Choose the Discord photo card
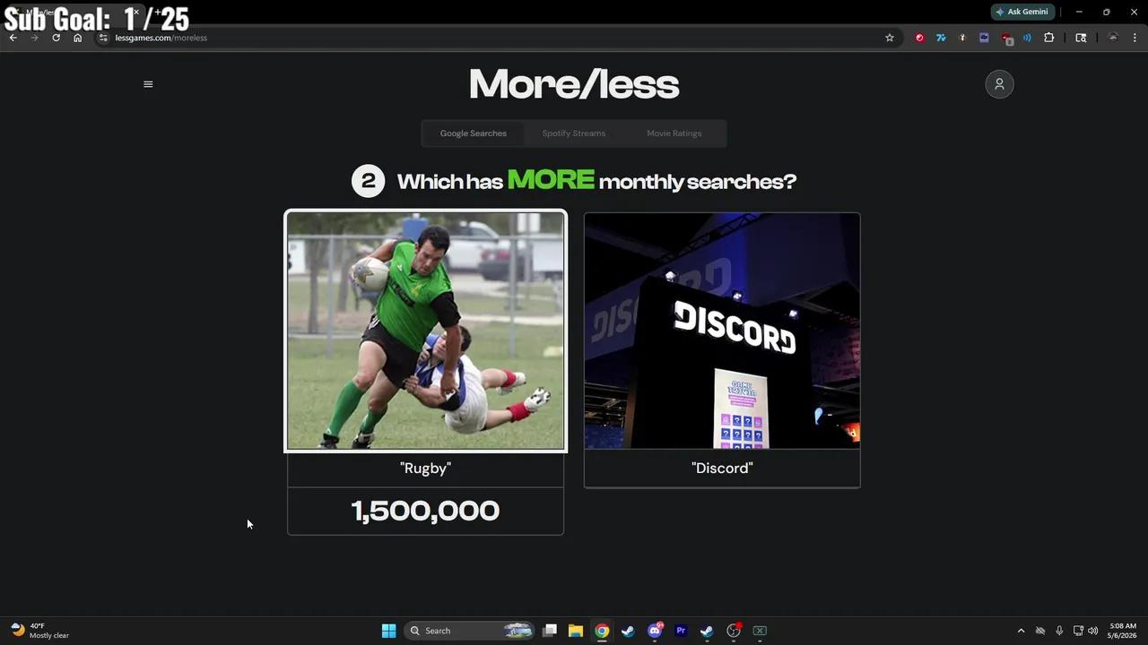Screen dimensions: 1148x645 (x=722, y=331)
